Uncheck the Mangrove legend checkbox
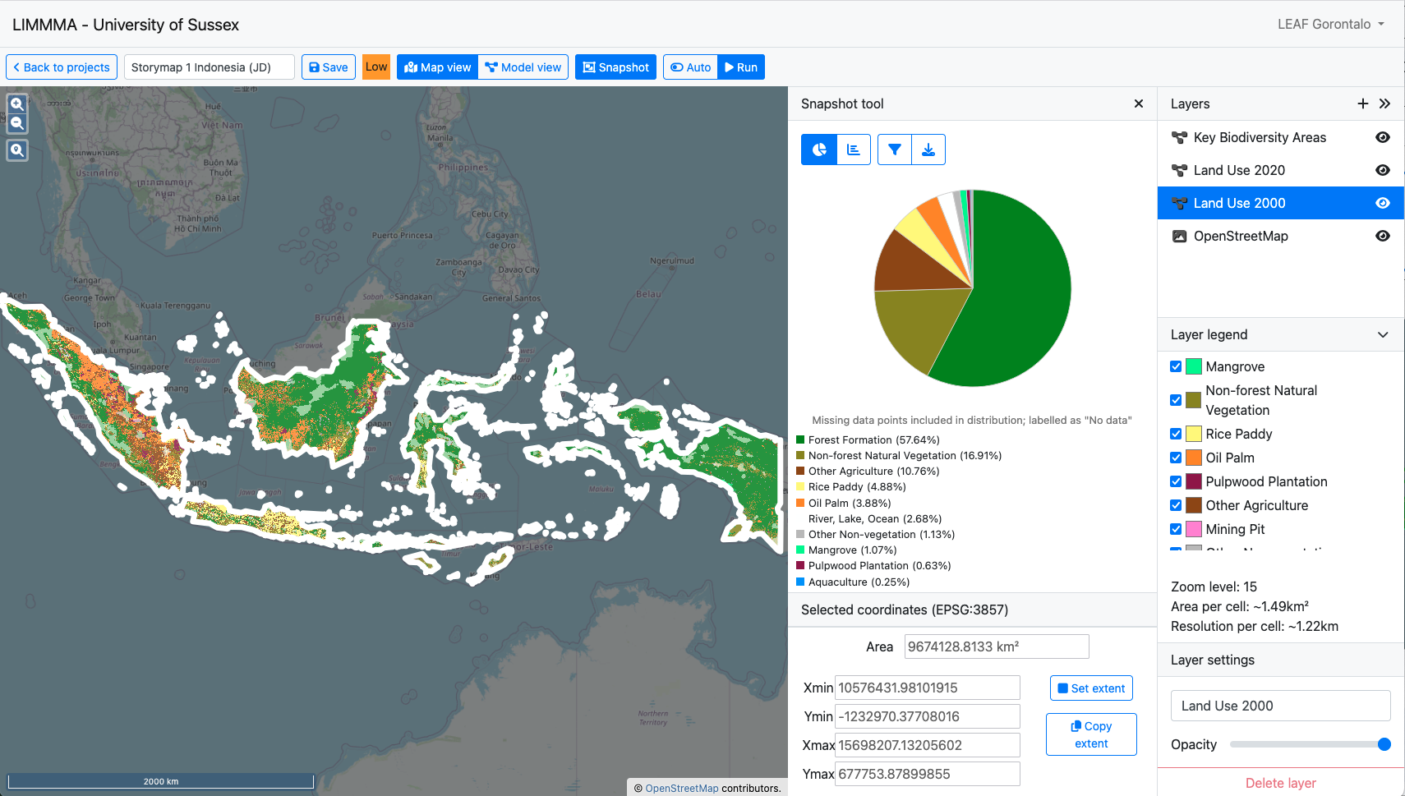The image size is (1405, 796). [x=1176, y=366]
